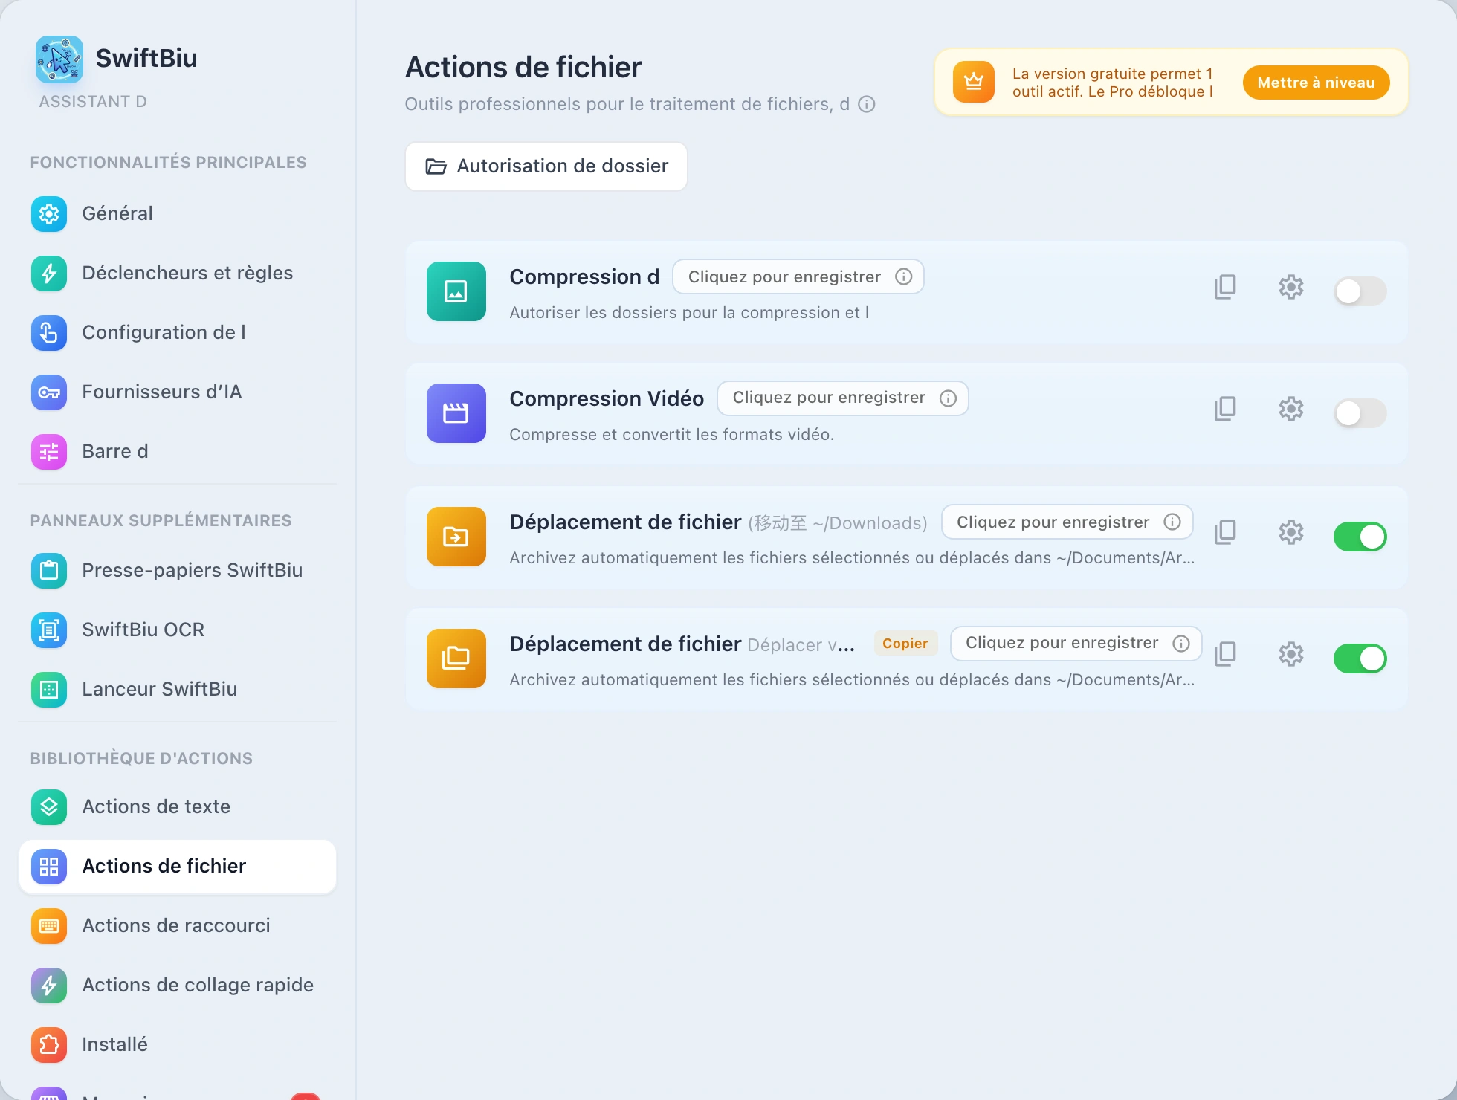Click the lightning bolt Déclencheurs icon
The image size is (1457, 1100).
pyautogui.click(x=49, y=274)
